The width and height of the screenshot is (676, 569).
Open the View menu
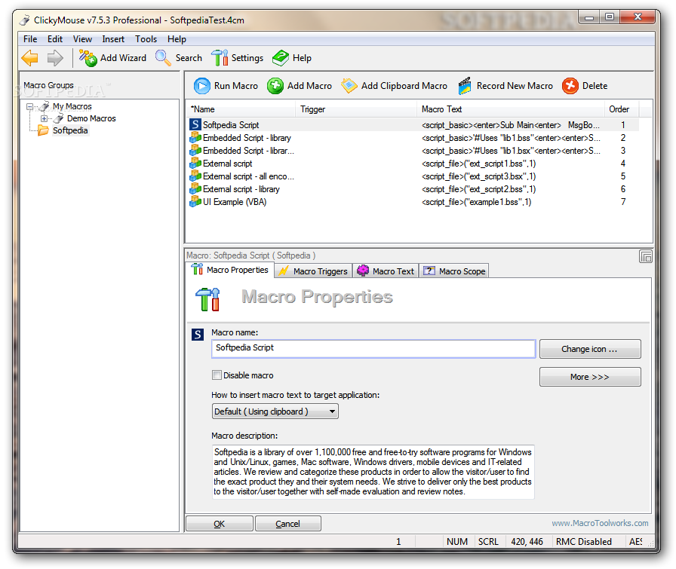82,38
